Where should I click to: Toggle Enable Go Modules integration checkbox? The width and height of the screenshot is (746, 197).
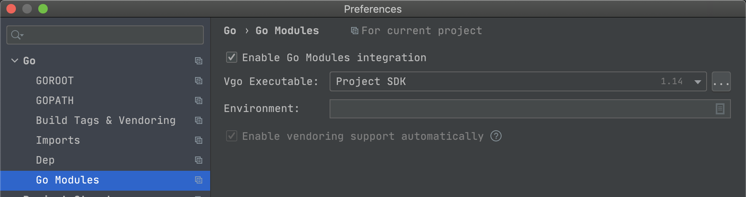[x=232, y=57]
